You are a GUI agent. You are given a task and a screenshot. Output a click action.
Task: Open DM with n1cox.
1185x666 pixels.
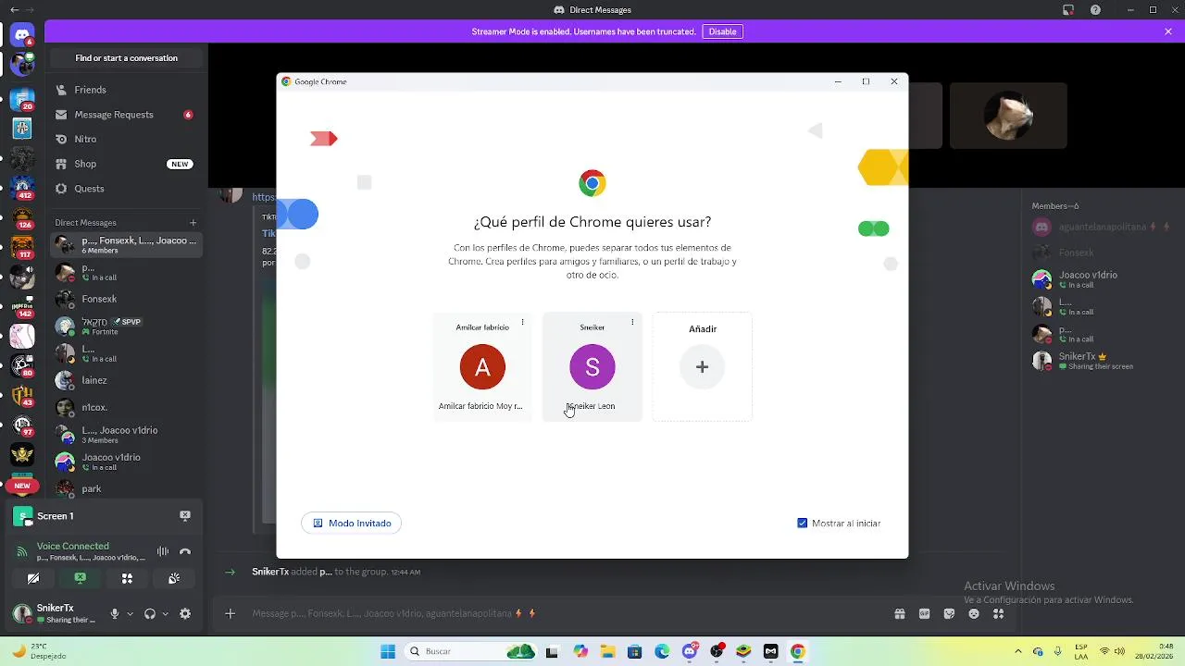click(x=126, y=407)
